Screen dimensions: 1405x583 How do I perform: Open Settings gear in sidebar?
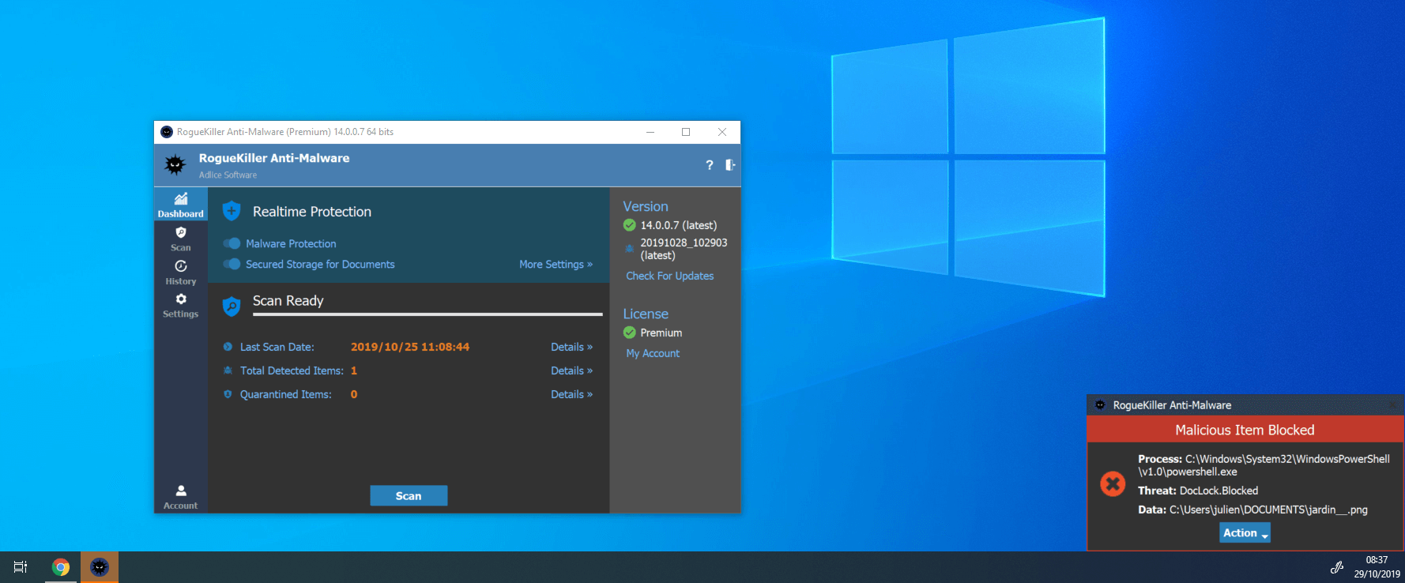(181, 305)
